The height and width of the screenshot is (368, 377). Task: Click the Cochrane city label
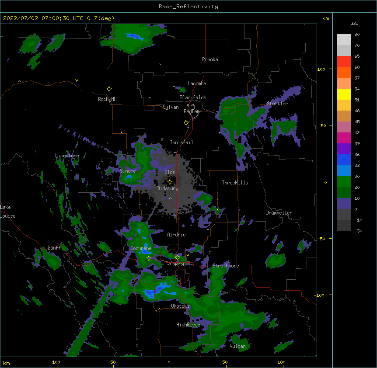coord(141,248)
